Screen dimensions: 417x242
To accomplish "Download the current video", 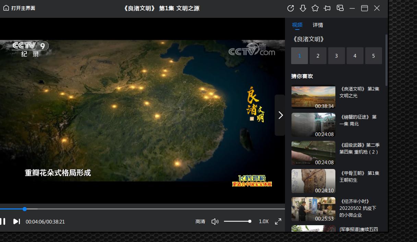I will [303, 8].
